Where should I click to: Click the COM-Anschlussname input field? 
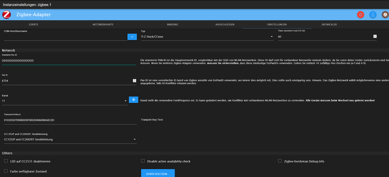coord(65,37)
